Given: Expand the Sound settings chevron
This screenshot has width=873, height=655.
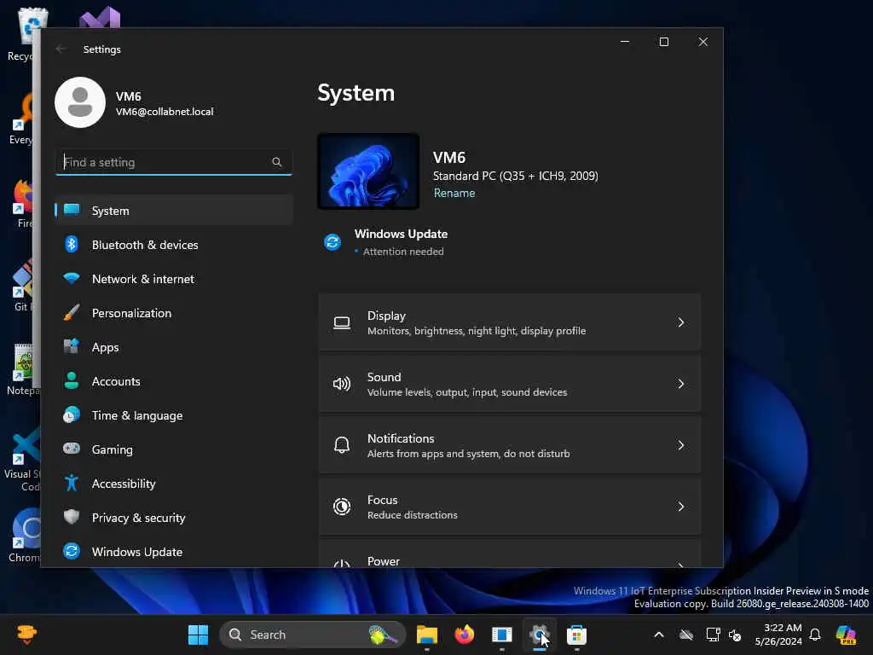Looking at the screenshot, I should click(x=681, y=384).
